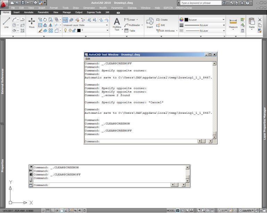Click the black ByLayer object color swatch
This screenshot has height=213, width=267.
(186, 20)
